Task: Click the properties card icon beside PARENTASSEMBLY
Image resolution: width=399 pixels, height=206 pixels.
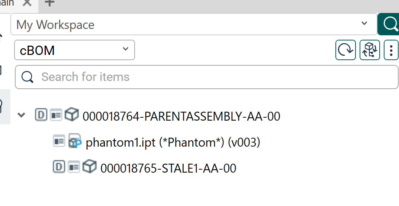Action: [x=56, y=115]
